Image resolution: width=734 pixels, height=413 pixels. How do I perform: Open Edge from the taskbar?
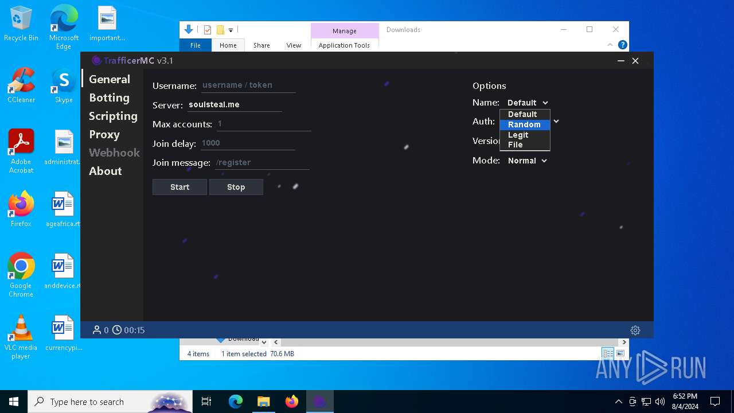(x=236, y=402)
